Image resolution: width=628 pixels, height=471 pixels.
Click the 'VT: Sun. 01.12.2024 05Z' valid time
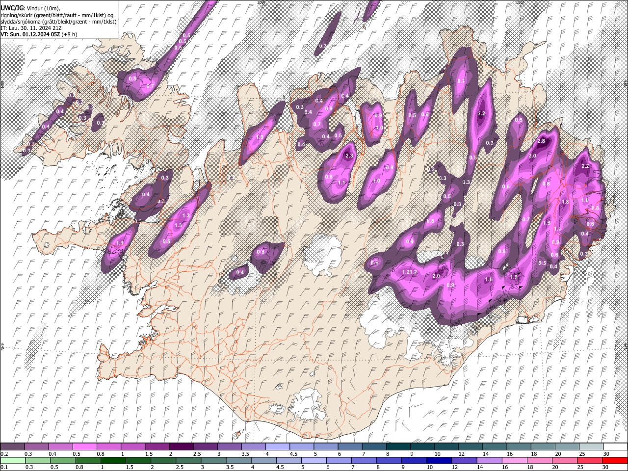tap(30, 34)
